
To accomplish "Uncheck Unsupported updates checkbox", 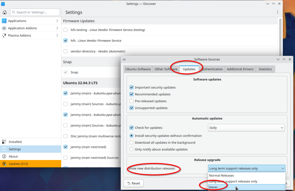I will tap(132, 108).
